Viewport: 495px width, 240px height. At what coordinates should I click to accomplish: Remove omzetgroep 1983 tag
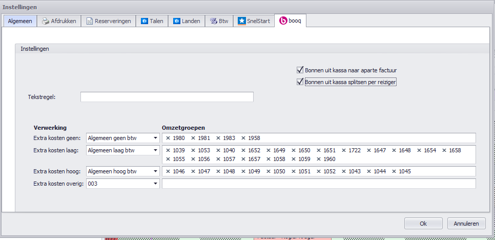(x=218, y=138)
